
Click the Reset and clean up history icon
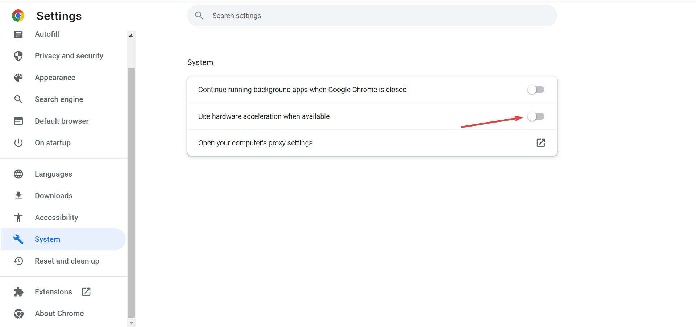pyautogui.click(x=18, y=261)
